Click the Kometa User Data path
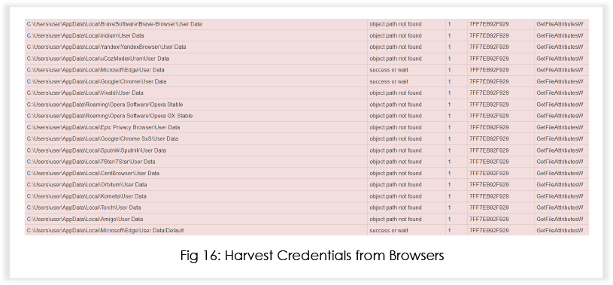Image resolution: width=613 pixels, height=285 pixels. click(86, 196)
